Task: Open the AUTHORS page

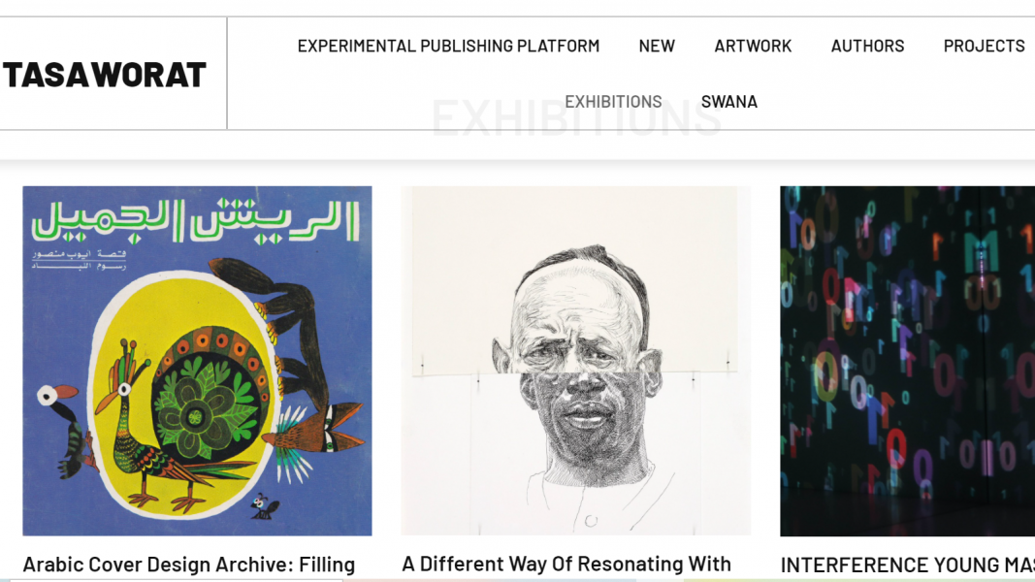Action: (x=867, y=47)
